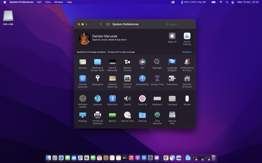
Task: Open Google Chrome from the Dock
Action: [x=166, y=158]
